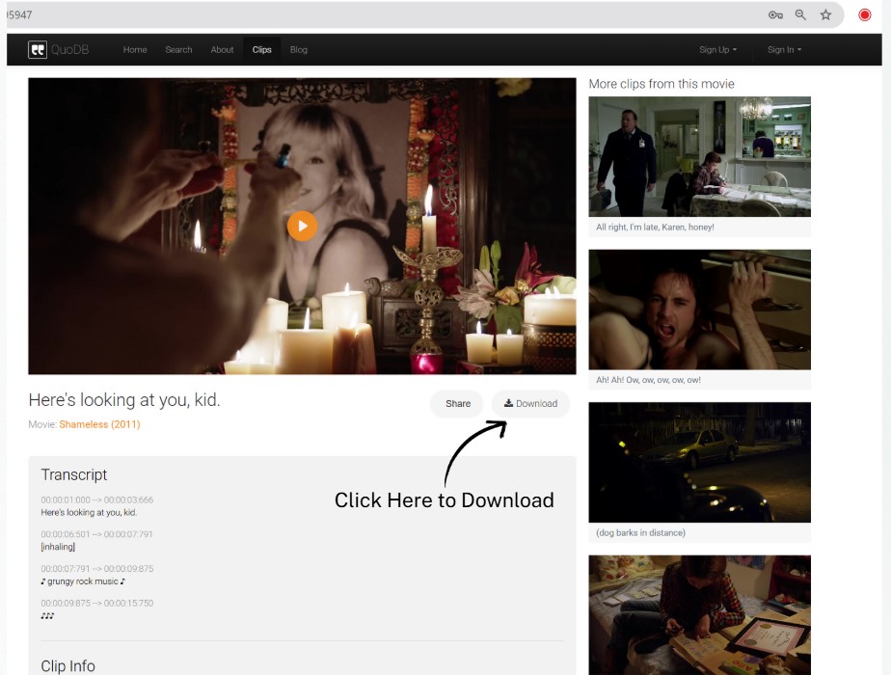
Task: Click transcript line 'Here's looking at you, kid.'
Action: click(x=89, y=512)
